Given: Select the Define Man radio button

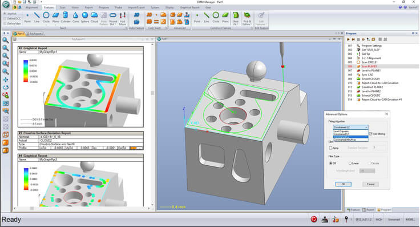Looking at the screenshot, I should [5, 23].
